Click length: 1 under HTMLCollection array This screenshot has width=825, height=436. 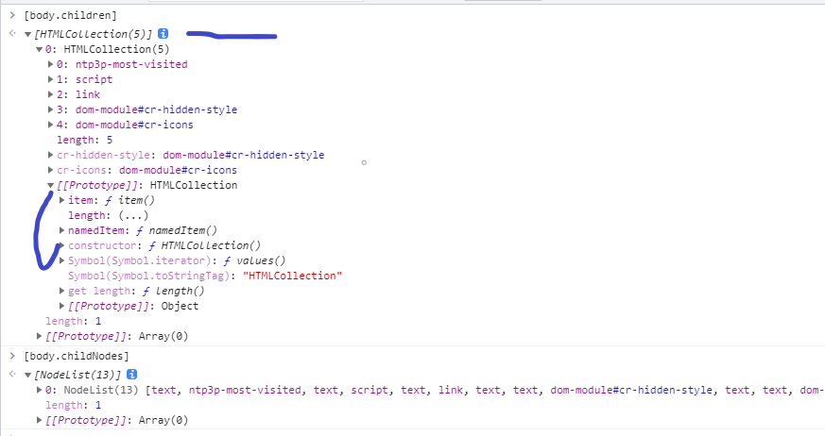click(x=73, y=321)
